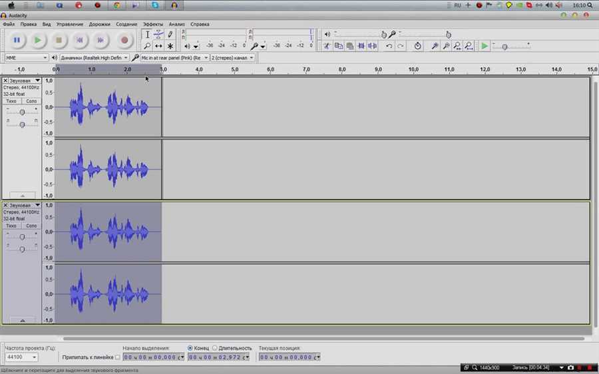599x374 pixels.
Task: Click the Zoom In magnifier in edit toolbar
Action: (435, 46)
